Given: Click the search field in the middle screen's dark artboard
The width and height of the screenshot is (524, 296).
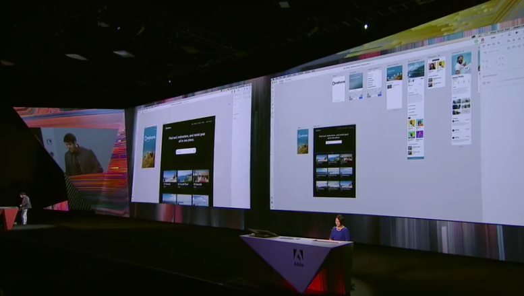Looking at the screenshot, I should pyautogui.click(x=186, y=151).
